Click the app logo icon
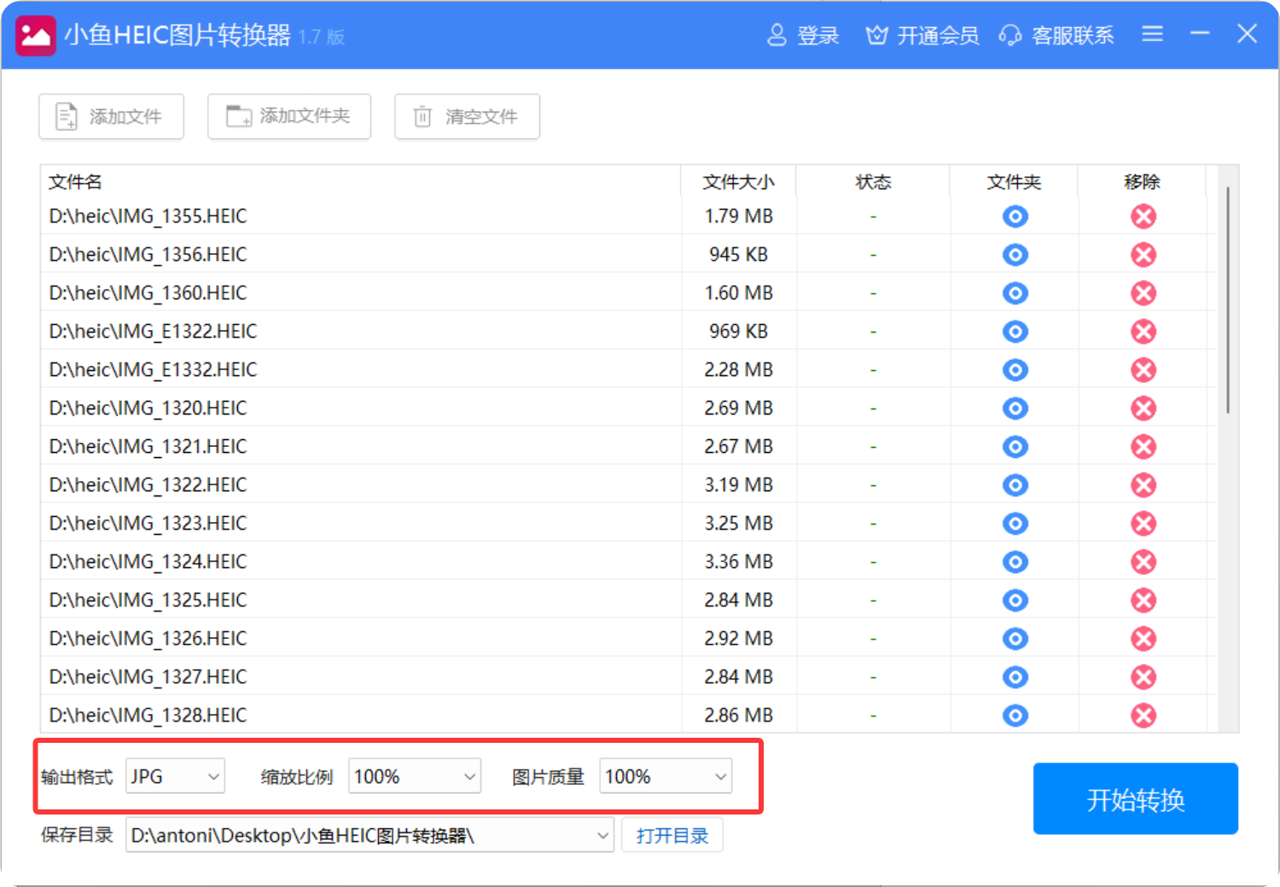1280x887 pixels. click(x=36, y=35)
